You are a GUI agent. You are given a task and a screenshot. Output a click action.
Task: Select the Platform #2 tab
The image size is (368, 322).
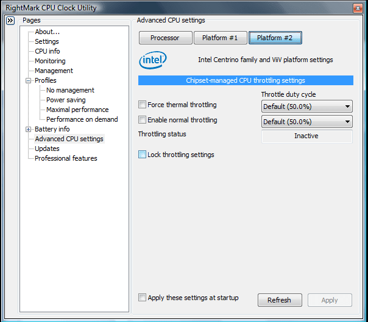coord(275,38)
